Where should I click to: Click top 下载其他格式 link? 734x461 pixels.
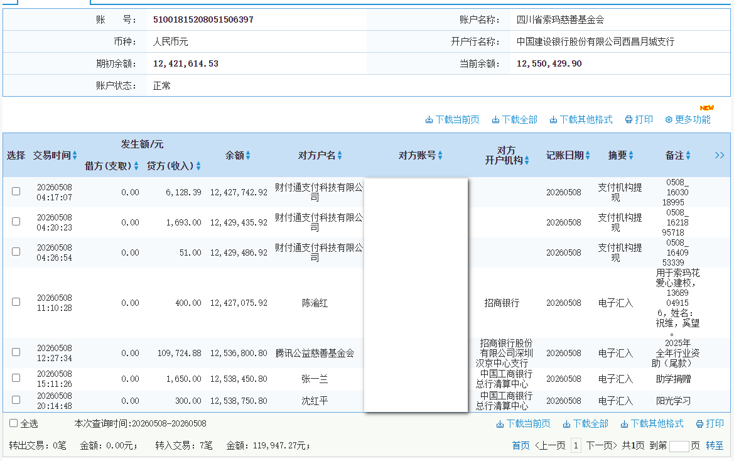581,120
